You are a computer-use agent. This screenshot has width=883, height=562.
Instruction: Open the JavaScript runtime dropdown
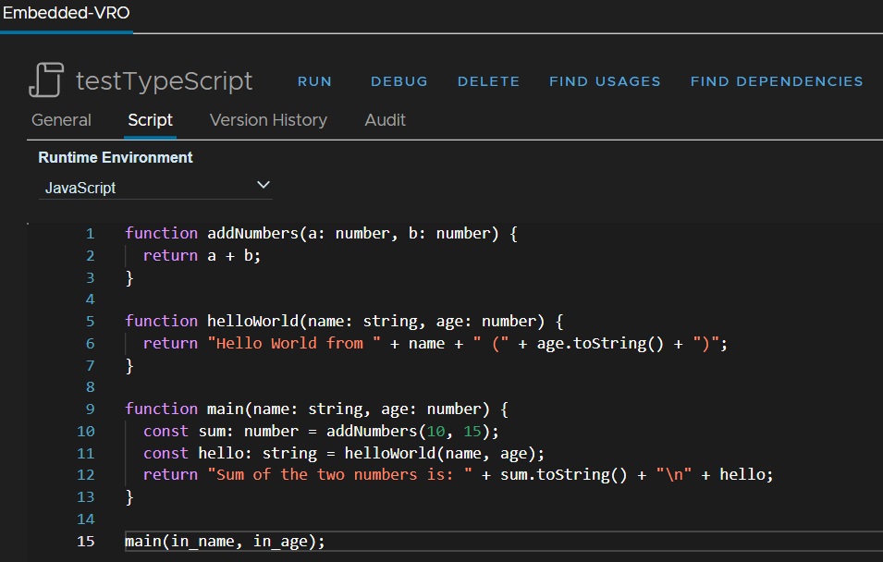click(155, 188)
